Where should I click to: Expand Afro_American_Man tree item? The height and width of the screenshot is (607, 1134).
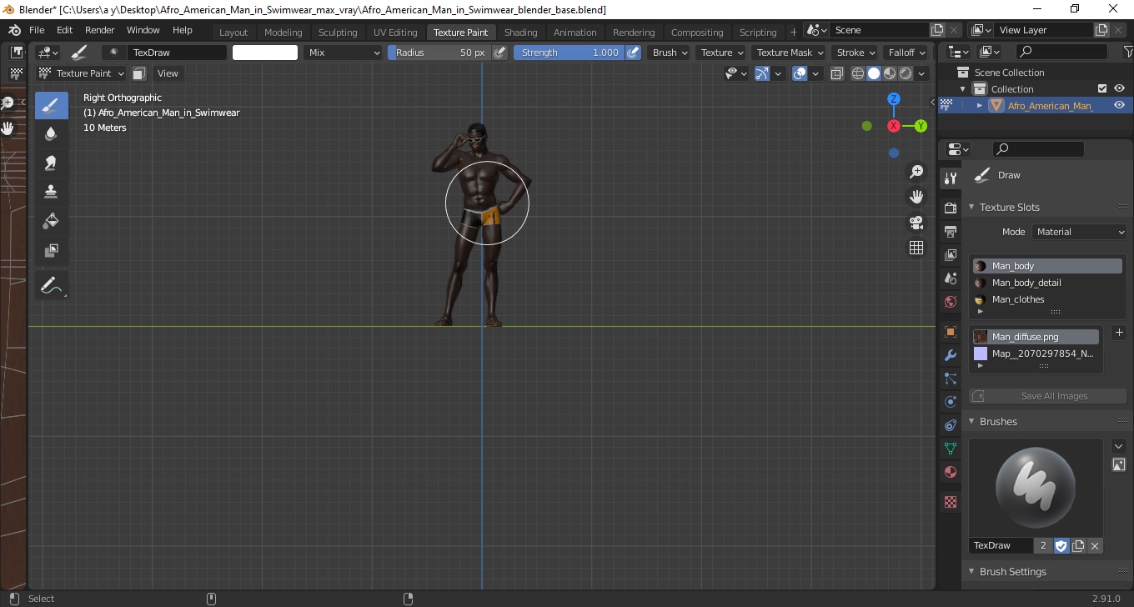pyautogui.click(x=980, y=105)
